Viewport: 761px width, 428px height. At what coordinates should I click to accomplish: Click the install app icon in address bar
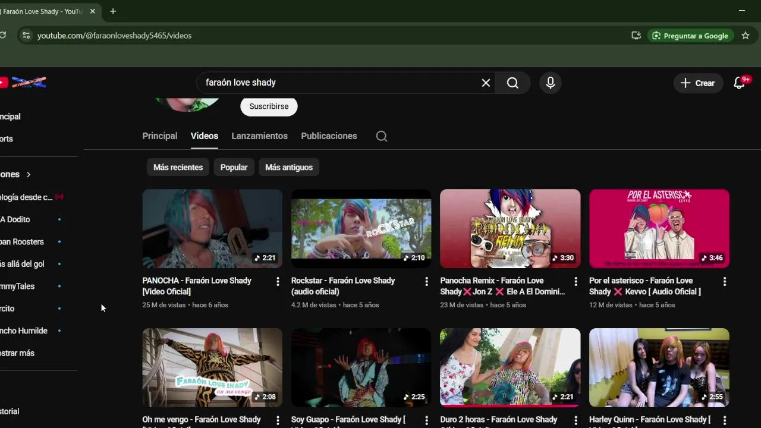[636, 36]
